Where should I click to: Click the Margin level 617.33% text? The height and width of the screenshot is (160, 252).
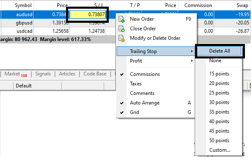66,39
